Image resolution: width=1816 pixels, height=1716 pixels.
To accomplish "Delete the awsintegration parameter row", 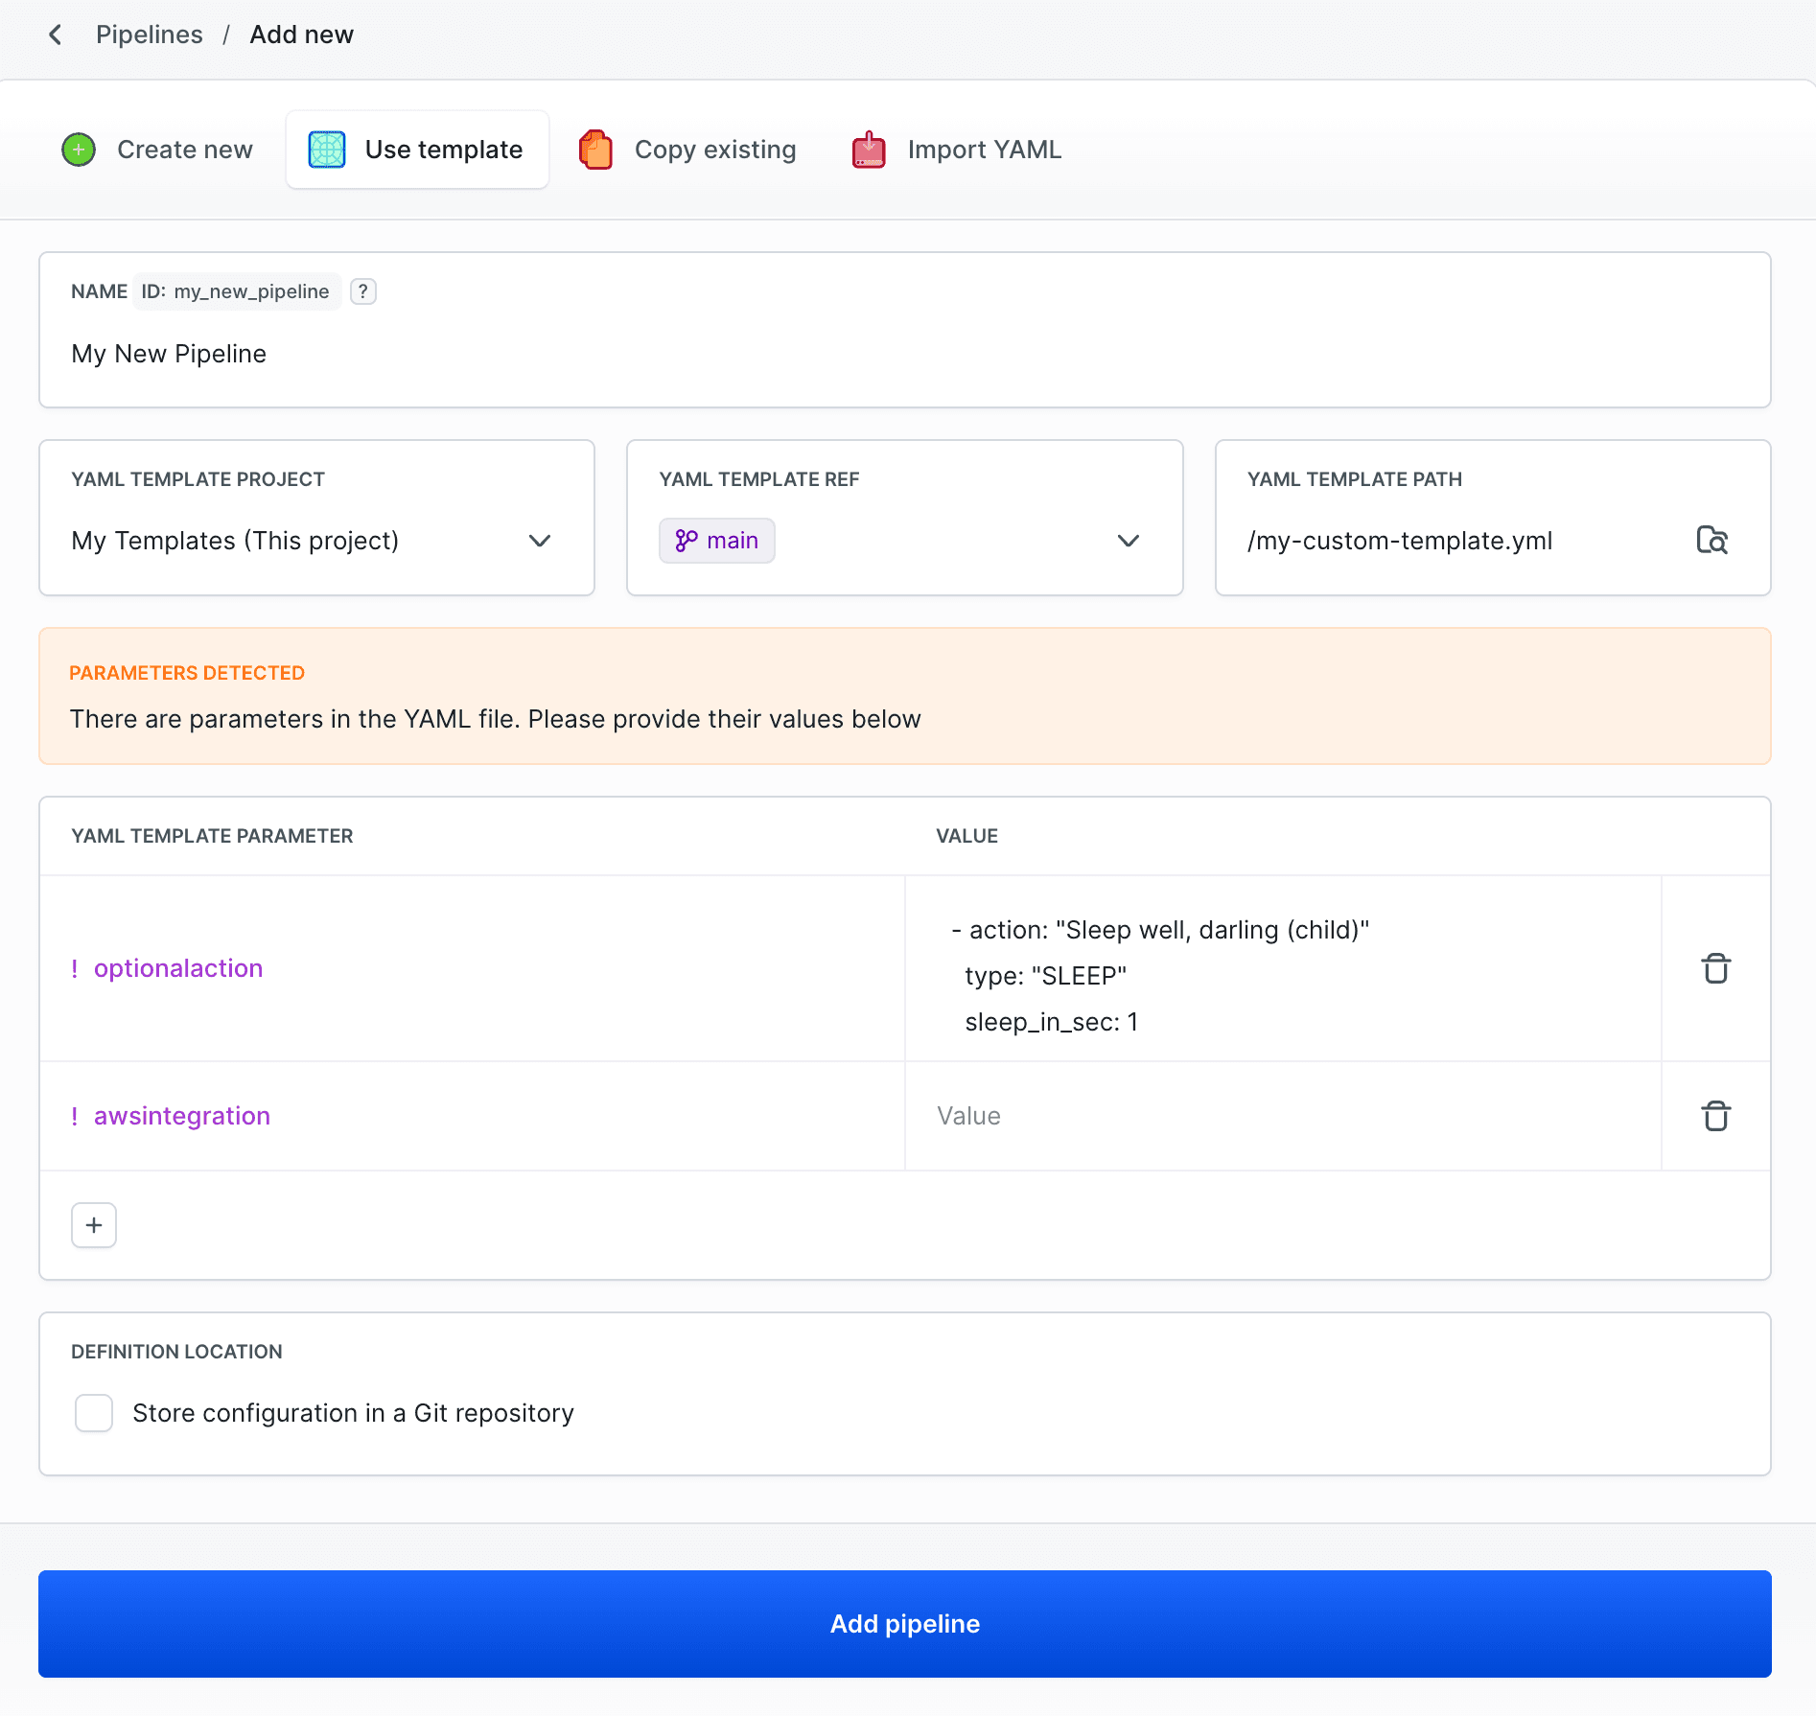I will tap(1715, 1115).
